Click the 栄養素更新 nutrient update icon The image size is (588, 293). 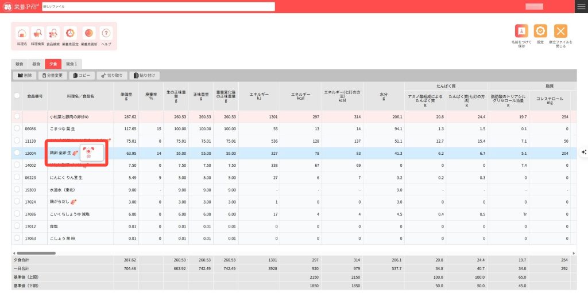[88, 35]
